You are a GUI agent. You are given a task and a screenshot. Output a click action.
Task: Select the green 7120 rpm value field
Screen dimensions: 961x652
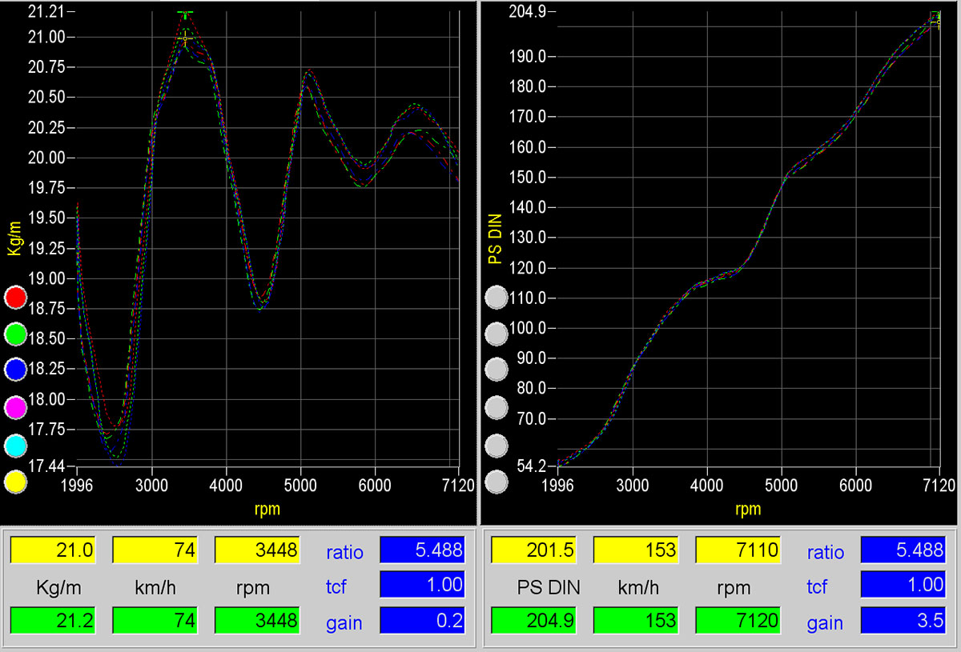click(x=738, y=621)
